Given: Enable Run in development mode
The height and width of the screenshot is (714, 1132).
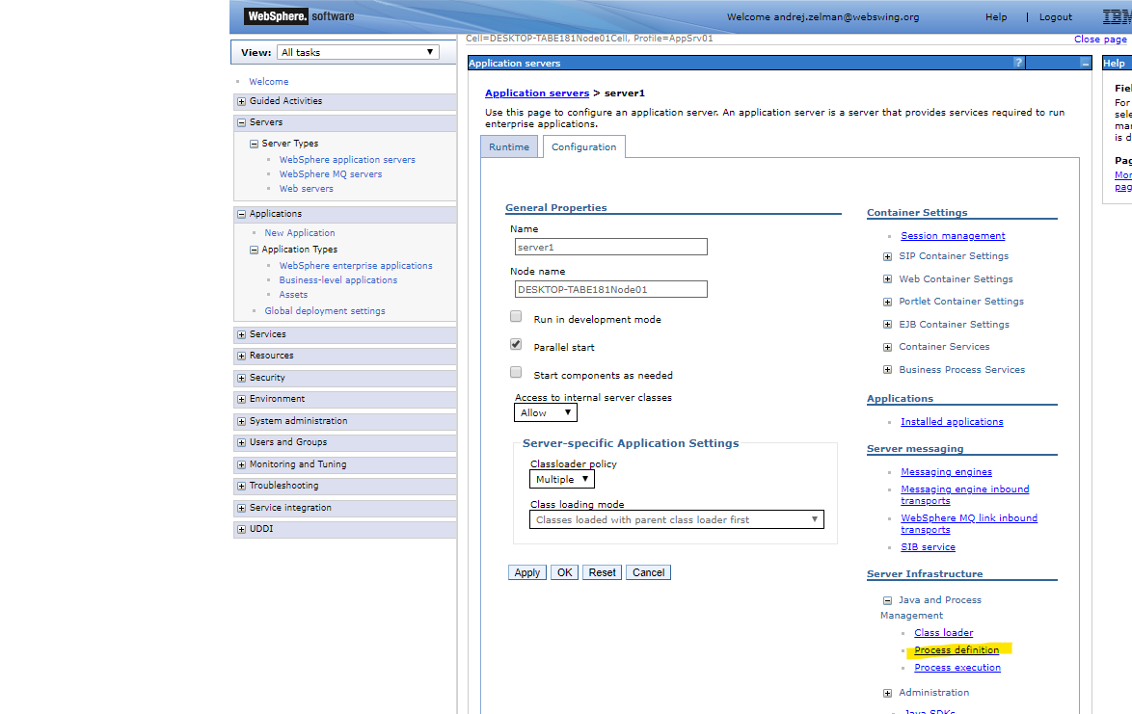Looking at the screenshot, I should [x=516, y=316].
